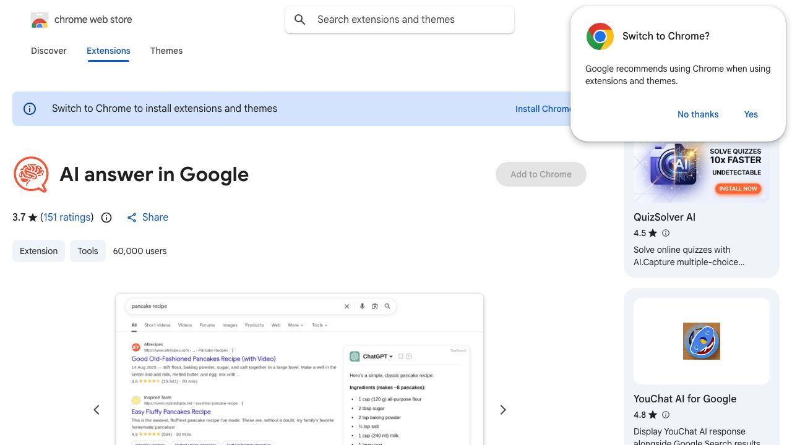Open the QuizSolver AI promo image

click(702, 172)
